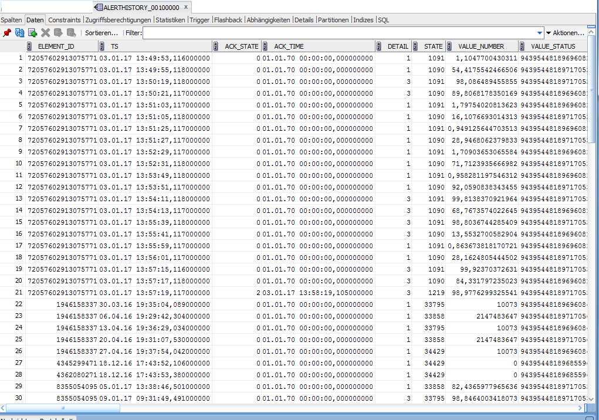This screenshot has width=599, height=420.
Task: Expand the Filter history dropdown arrow
Action: [x=540, y=33]
